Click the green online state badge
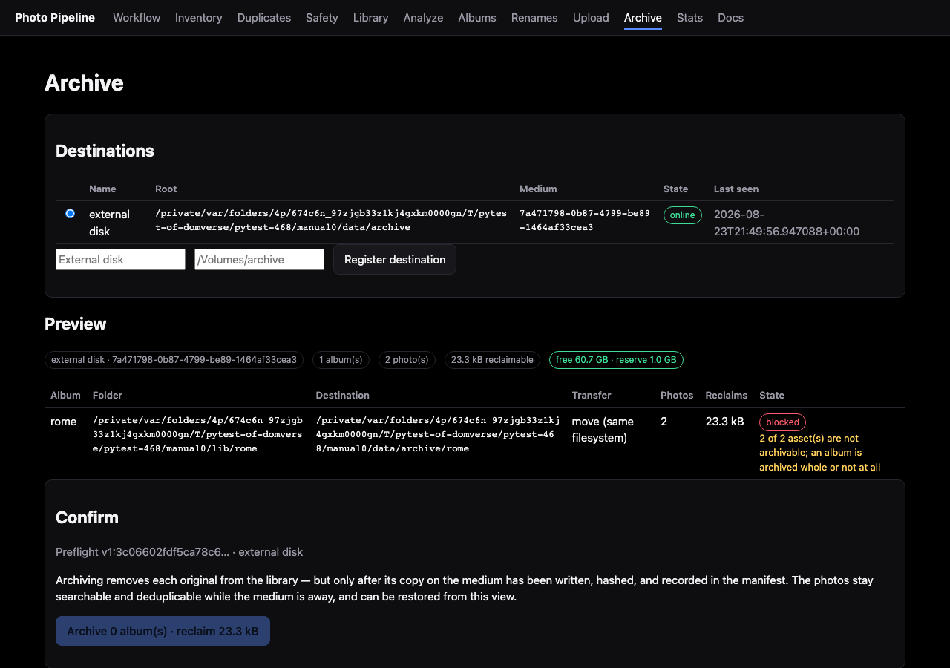Viewport: 950px width, 668px height. [x=683, y=215]
